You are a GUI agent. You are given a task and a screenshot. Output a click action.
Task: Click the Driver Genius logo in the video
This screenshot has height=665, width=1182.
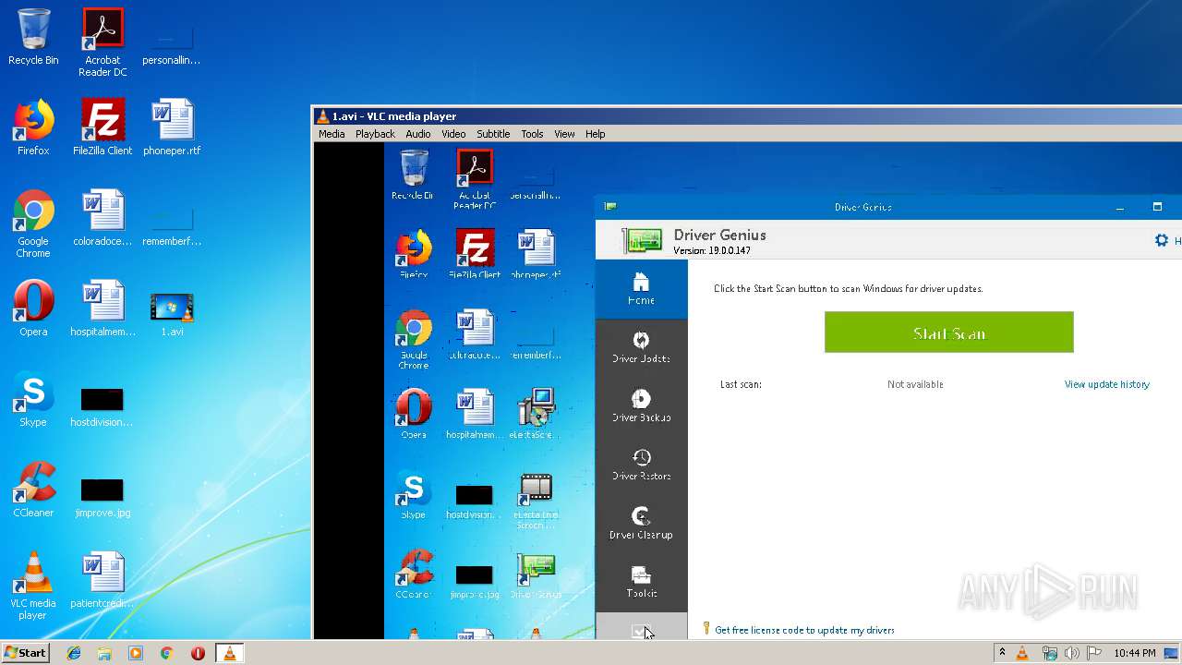point(643,241)
